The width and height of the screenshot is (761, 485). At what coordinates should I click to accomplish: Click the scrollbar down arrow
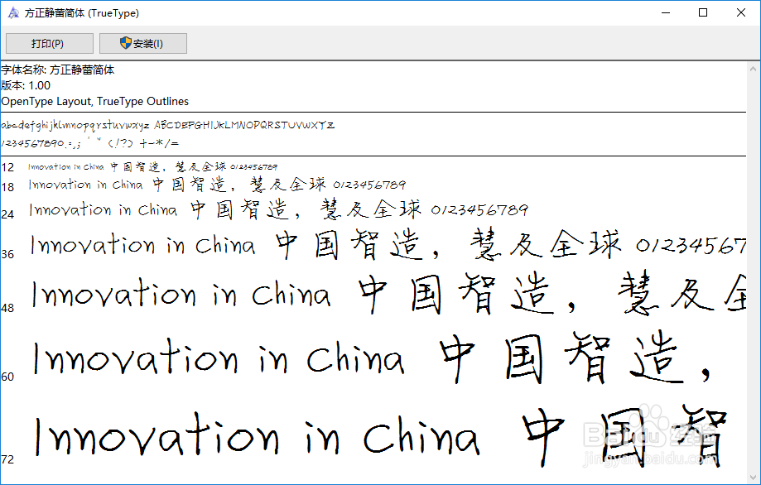point(754,477)
